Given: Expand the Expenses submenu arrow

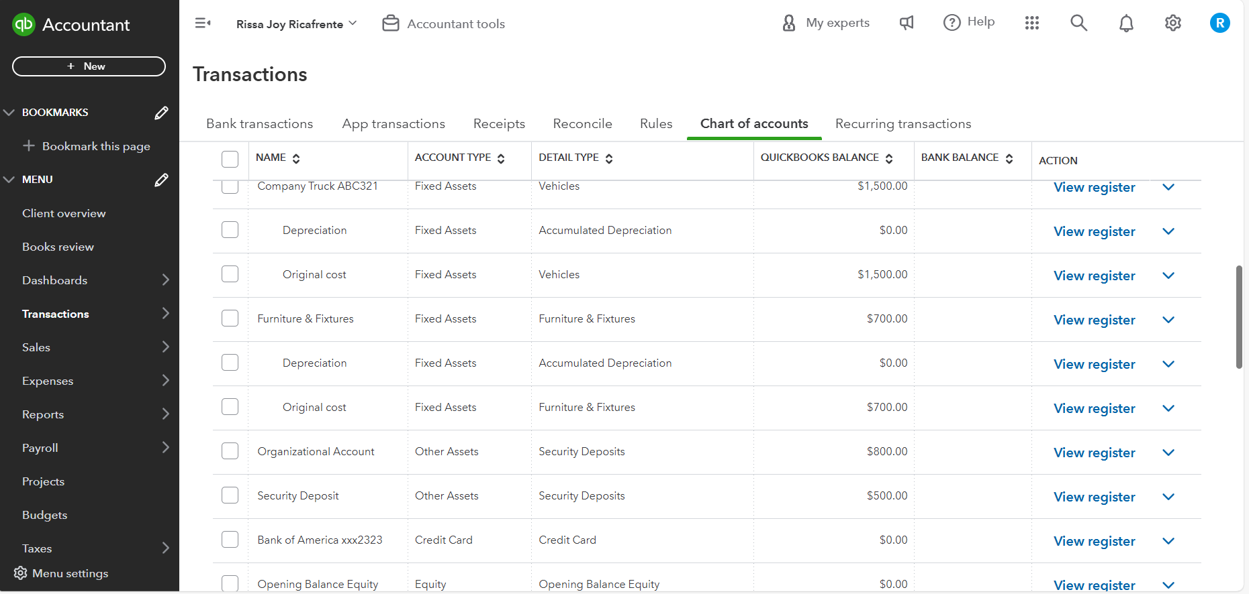Looking at the screenshot, I should [166, 380].
